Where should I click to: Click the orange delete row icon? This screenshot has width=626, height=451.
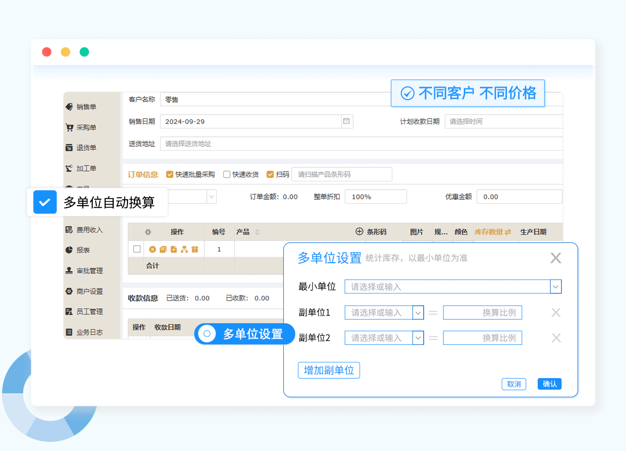tap(153, 249)
